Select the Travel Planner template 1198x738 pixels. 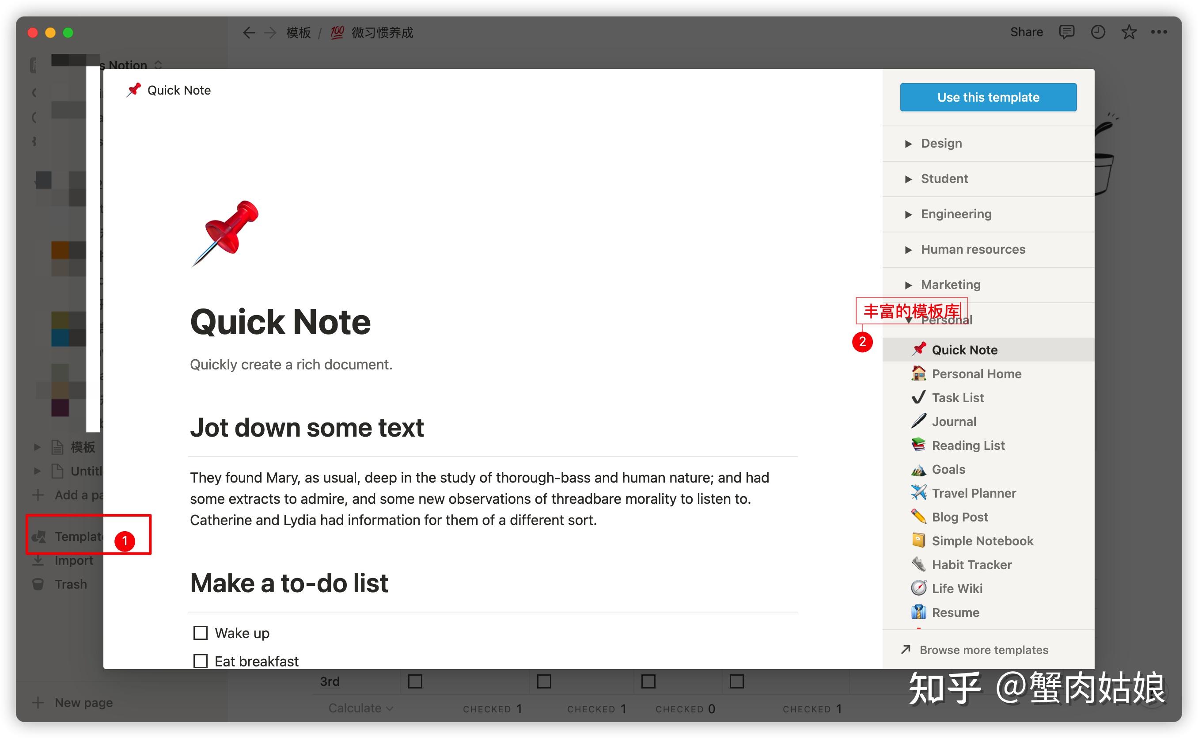[x=974, y=493]
